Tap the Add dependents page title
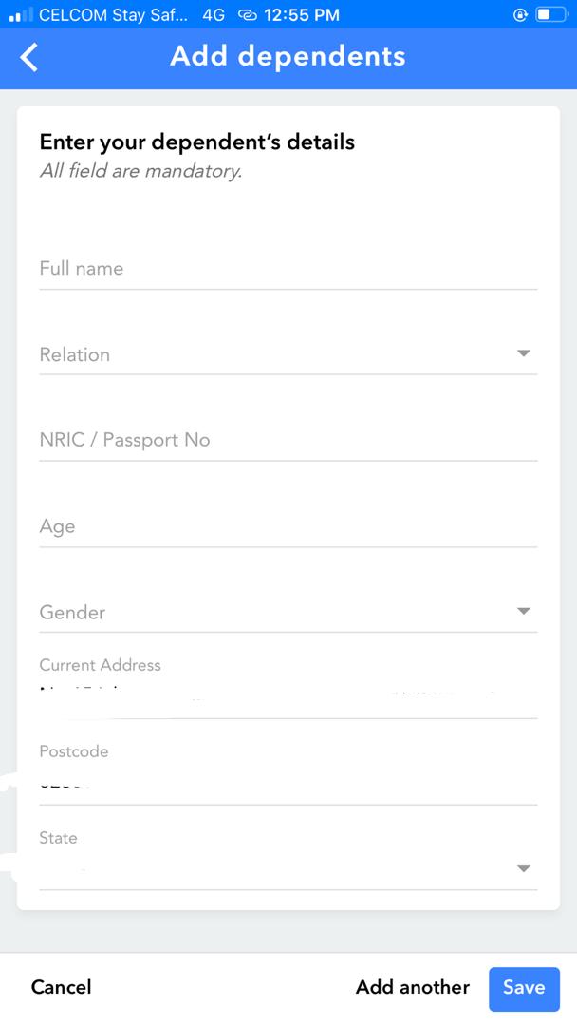 click(288, 57)
